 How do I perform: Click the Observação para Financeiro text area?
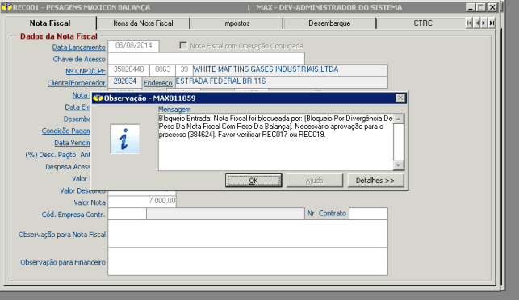pos(248,261)
